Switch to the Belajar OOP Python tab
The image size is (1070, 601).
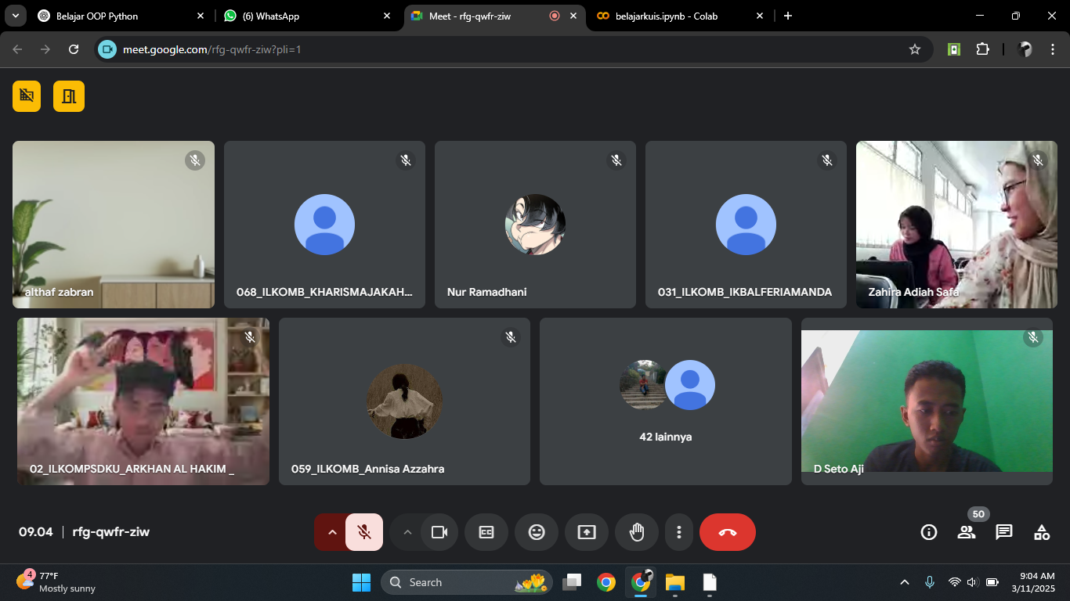pyautogui.click(x=119, y=16)
